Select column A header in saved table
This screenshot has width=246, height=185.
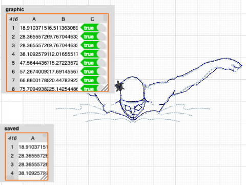tap(33, 138)
